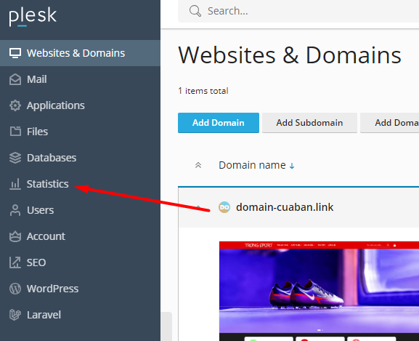Image resolution: width=419 pixels, height=341 pixels.
Task: Open Applications menu entry
Action: click(x=80, y=105)
